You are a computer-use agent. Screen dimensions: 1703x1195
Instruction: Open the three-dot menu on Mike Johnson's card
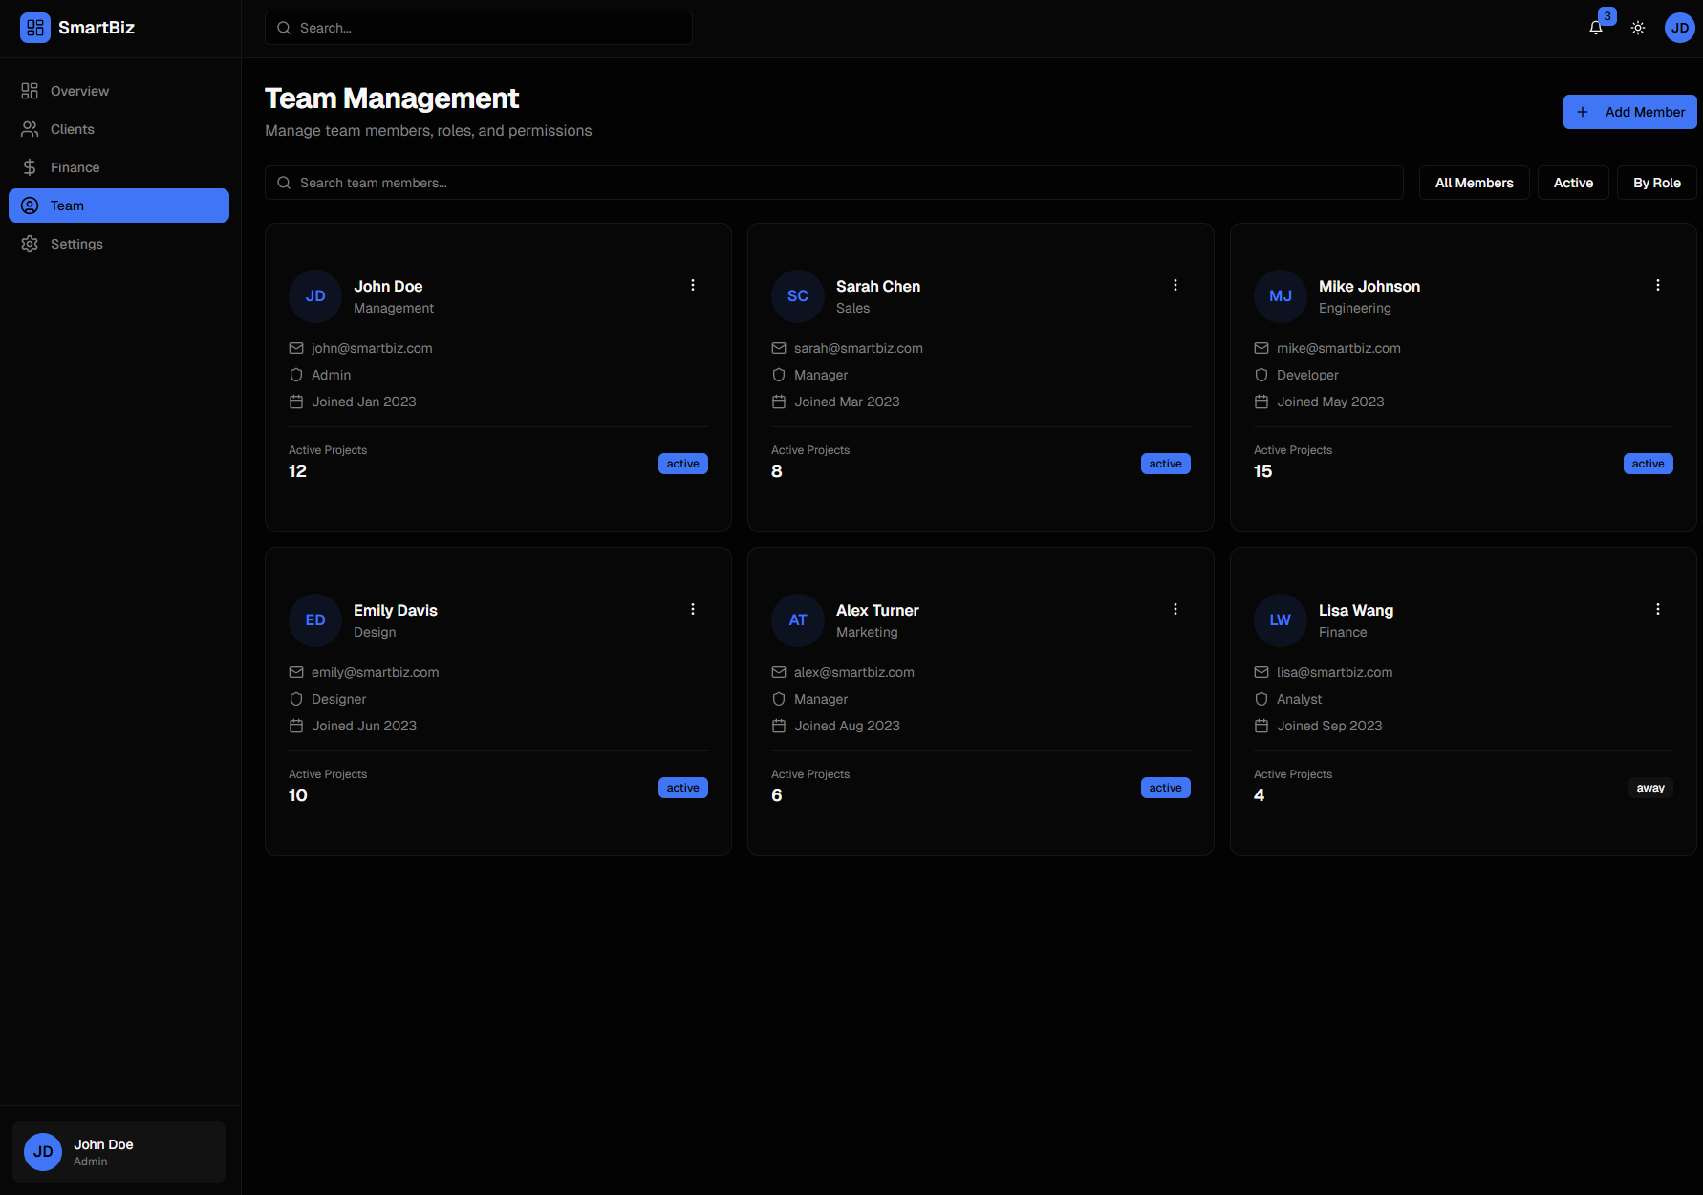coord(1658,284)
